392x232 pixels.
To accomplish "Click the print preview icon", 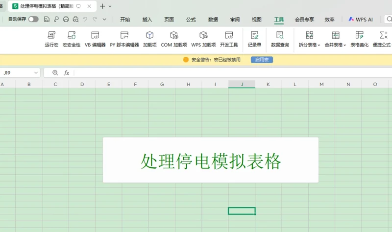I will click(x=75, y=19).
